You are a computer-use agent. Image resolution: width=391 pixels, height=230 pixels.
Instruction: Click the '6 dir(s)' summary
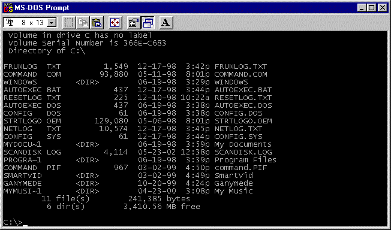click(65, 207)
